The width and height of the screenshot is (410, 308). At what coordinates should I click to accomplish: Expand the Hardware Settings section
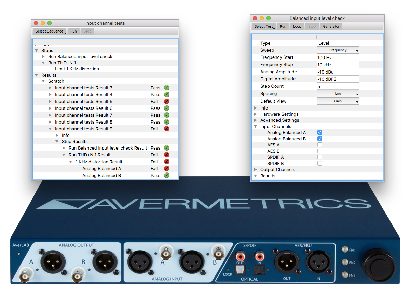(256, 114)
